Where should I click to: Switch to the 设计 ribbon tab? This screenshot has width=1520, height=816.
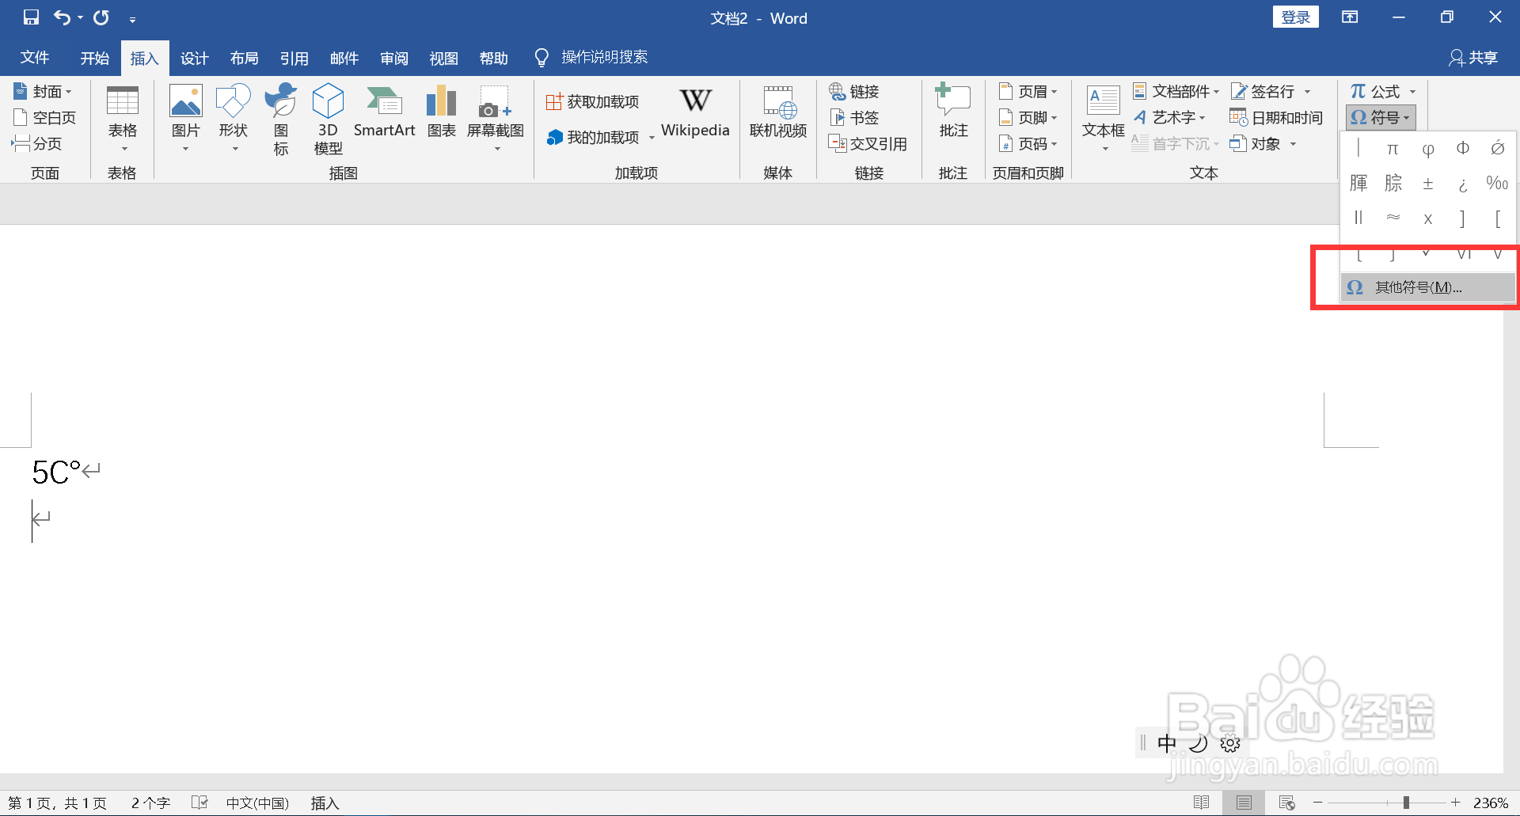(194, 57)
